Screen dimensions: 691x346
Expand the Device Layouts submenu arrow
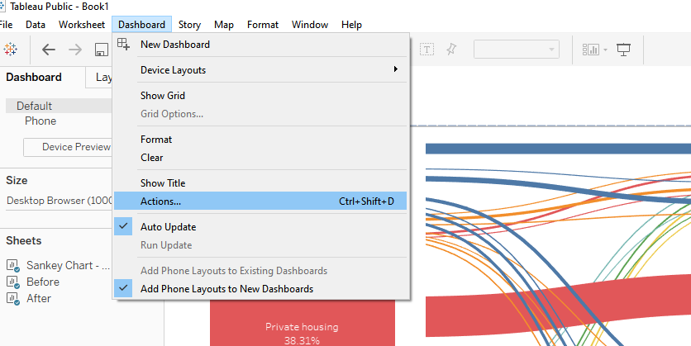coord(396,69)
